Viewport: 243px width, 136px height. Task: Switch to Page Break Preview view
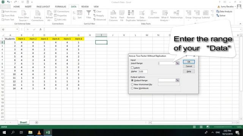click(x=208, y=127)
